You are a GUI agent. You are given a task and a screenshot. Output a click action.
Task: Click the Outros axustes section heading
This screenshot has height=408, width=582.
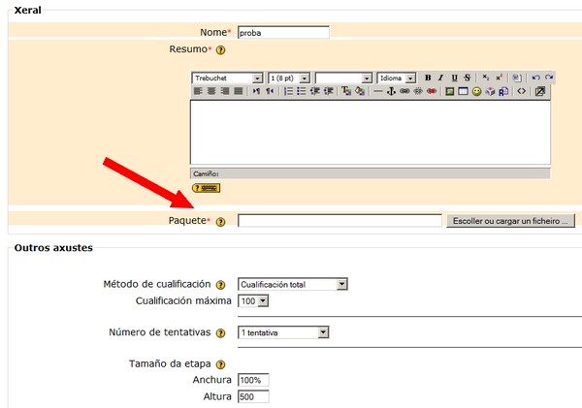click(53, 248)
